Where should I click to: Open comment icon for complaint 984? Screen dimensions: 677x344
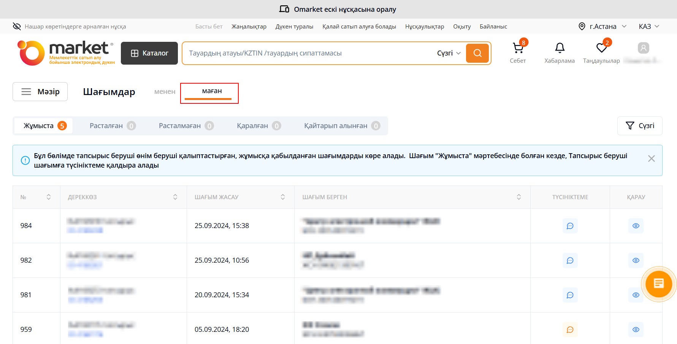570,226
